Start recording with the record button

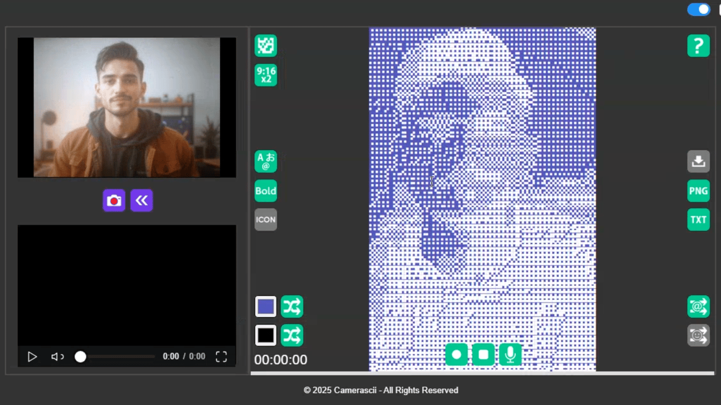pos(457,355)
